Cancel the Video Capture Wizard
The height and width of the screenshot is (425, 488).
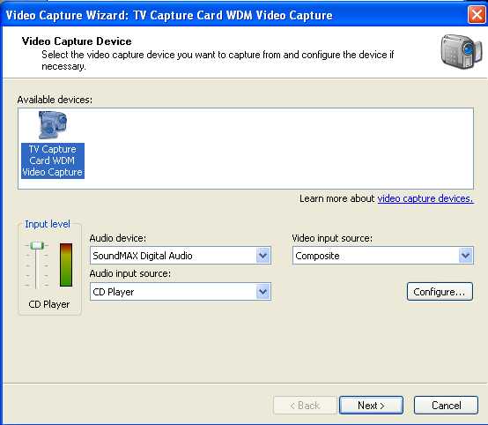point(446,406)
